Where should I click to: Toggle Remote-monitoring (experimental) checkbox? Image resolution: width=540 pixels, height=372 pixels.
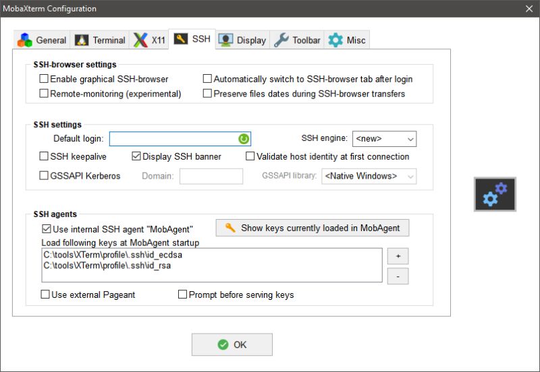click(44, 93)
